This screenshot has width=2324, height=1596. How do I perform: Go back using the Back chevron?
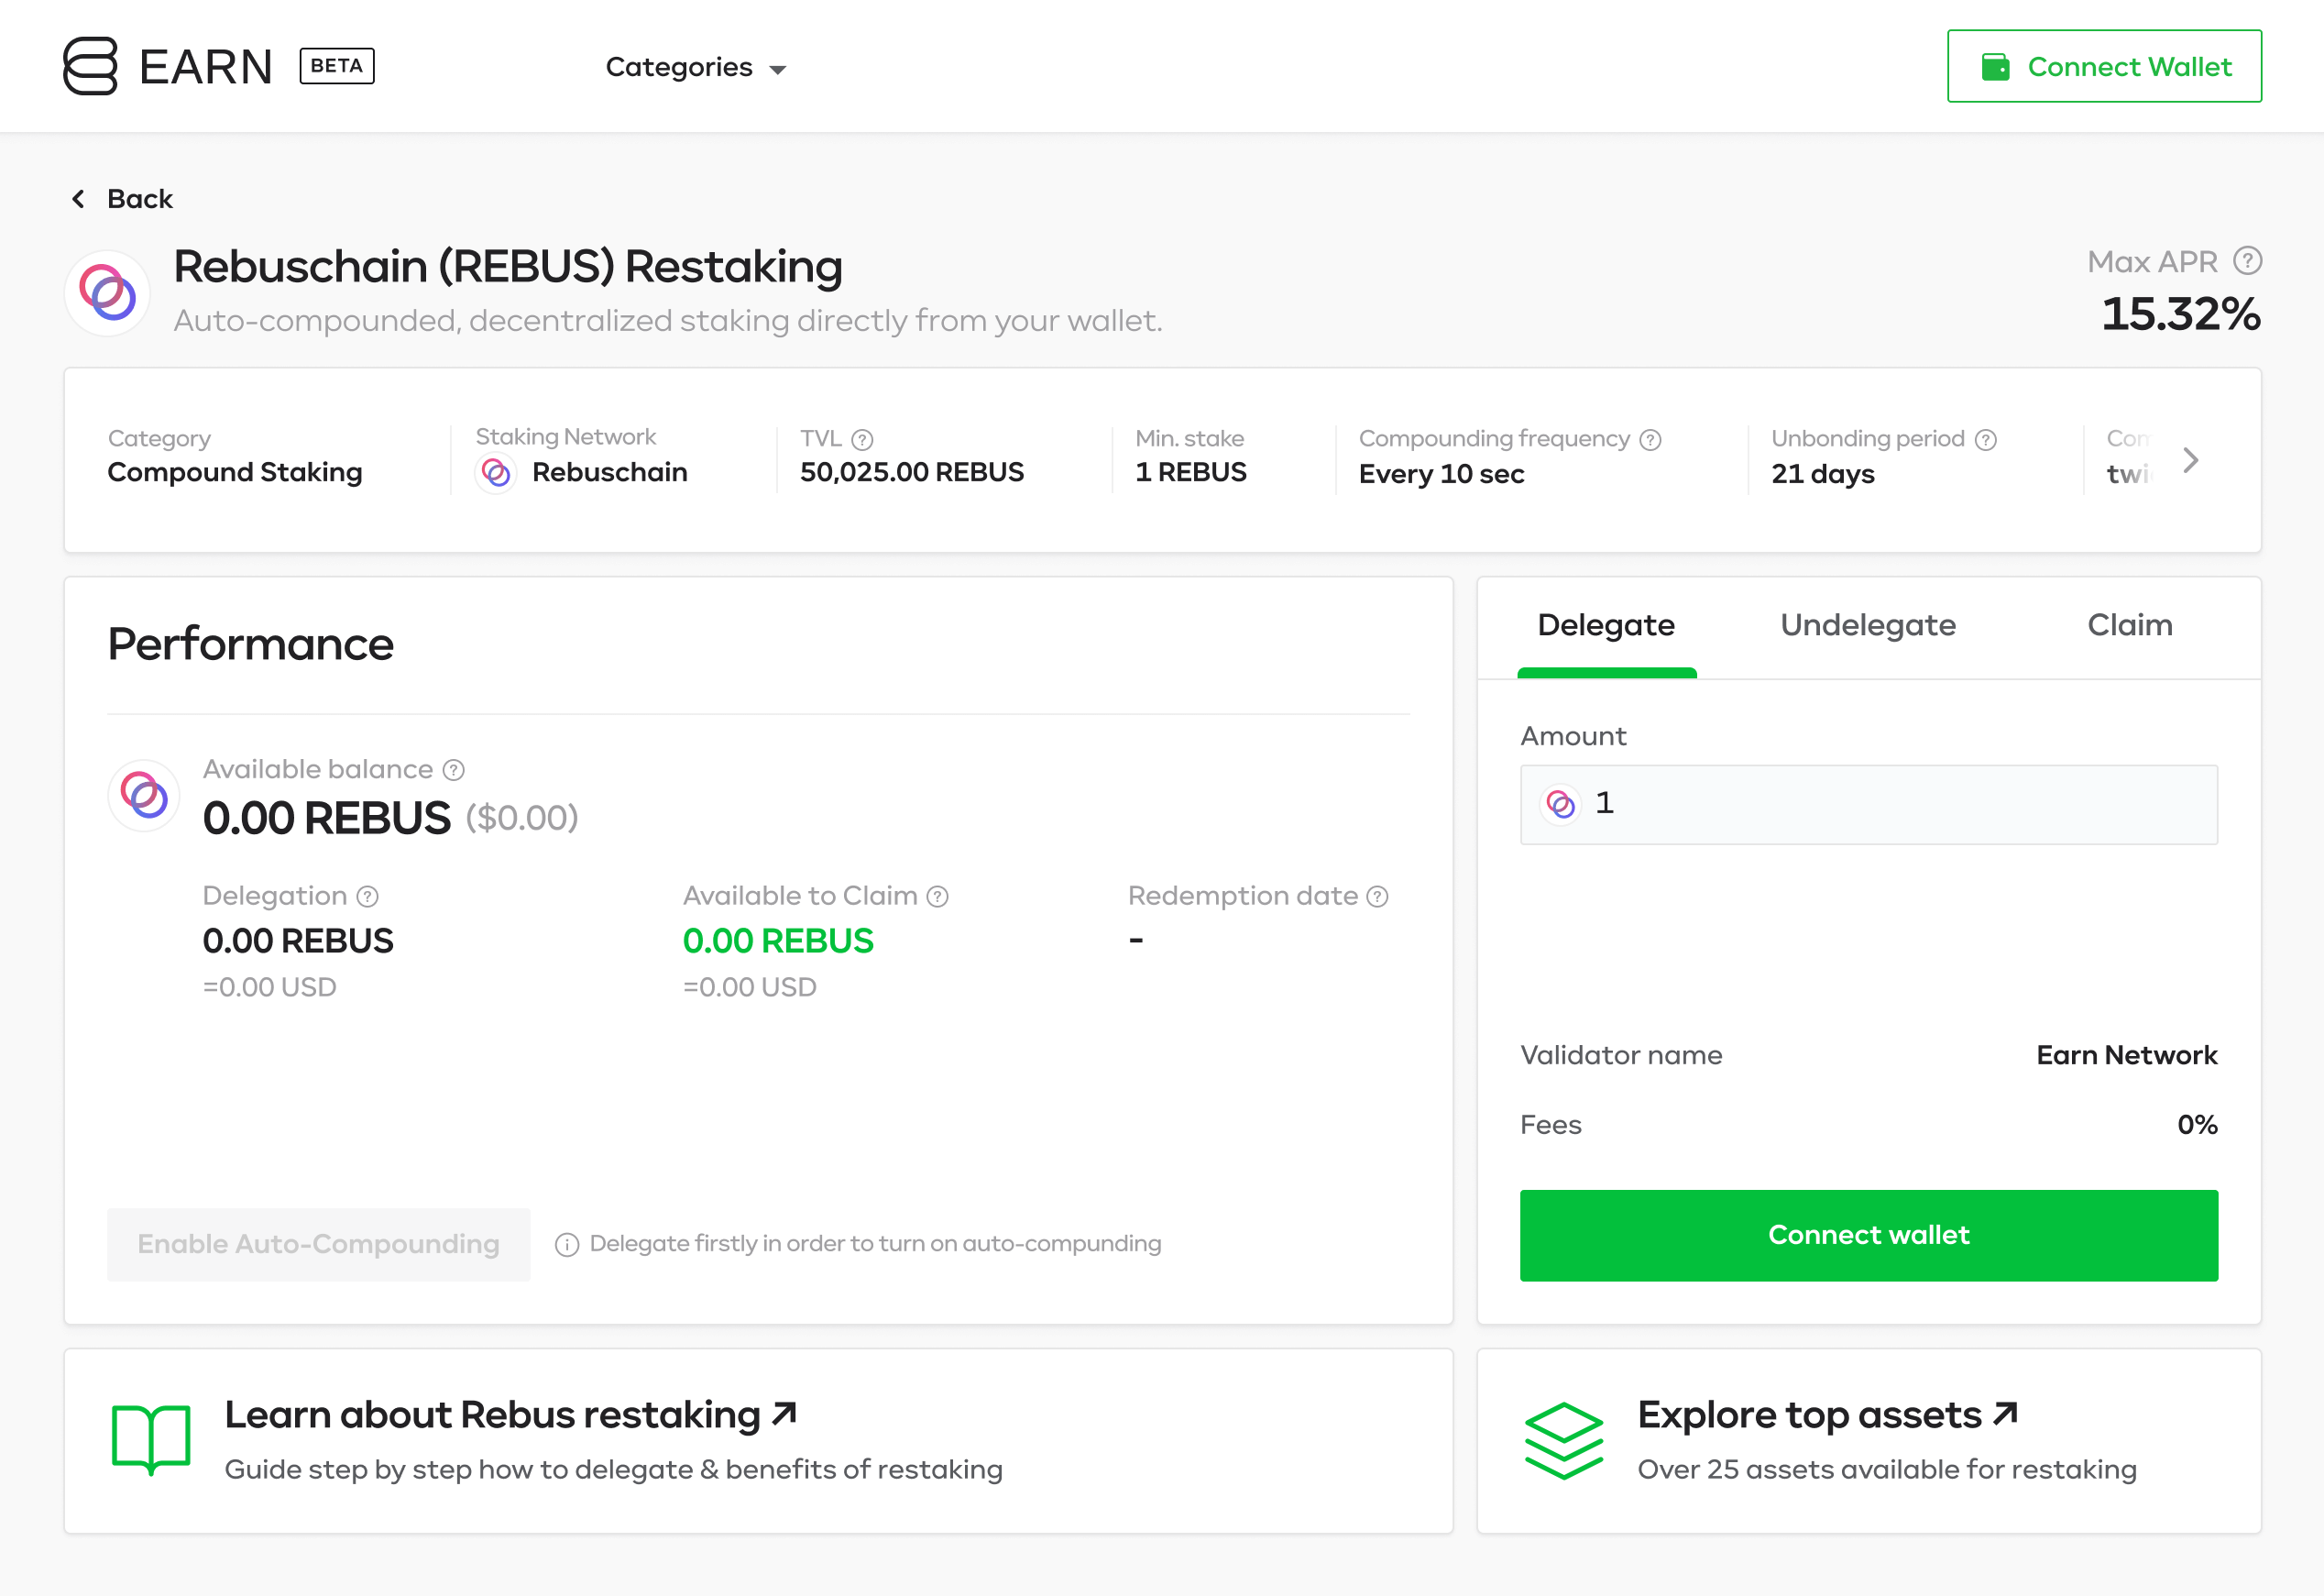coord(79,199)
